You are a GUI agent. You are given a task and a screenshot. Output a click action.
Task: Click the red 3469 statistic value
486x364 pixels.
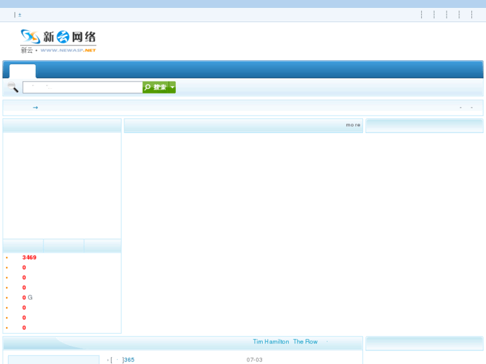(29, 257)
